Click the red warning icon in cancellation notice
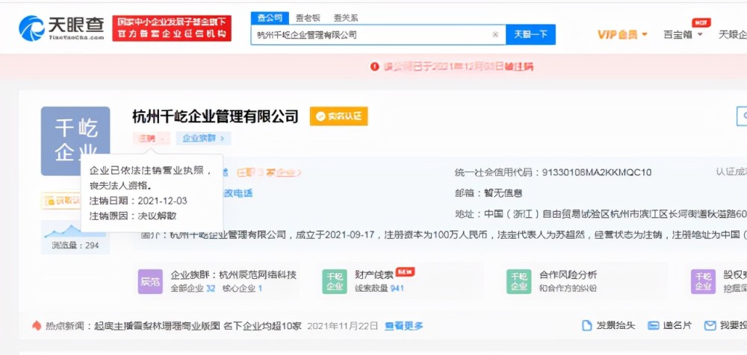Image resolution: width=747 pixels, height=355 pixels. coord(375,66)
